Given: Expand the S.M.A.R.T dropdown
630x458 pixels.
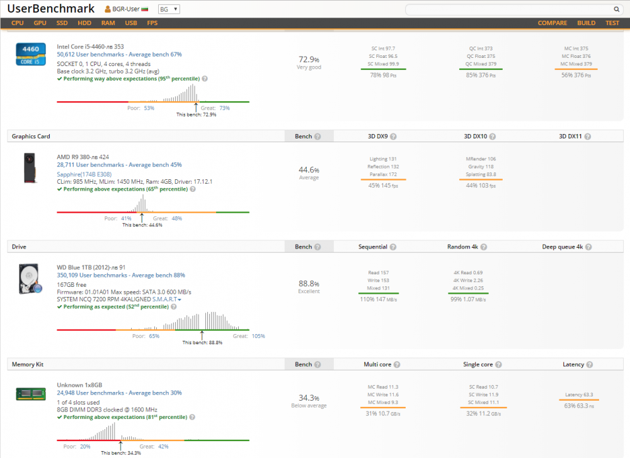Looking at the screenshot, I should pyautogui.click(x=167, y=299).
